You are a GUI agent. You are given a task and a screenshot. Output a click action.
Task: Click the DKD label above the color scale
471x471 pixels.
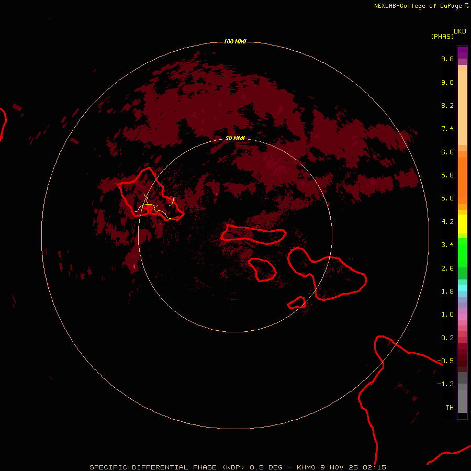tap(460, 31)
